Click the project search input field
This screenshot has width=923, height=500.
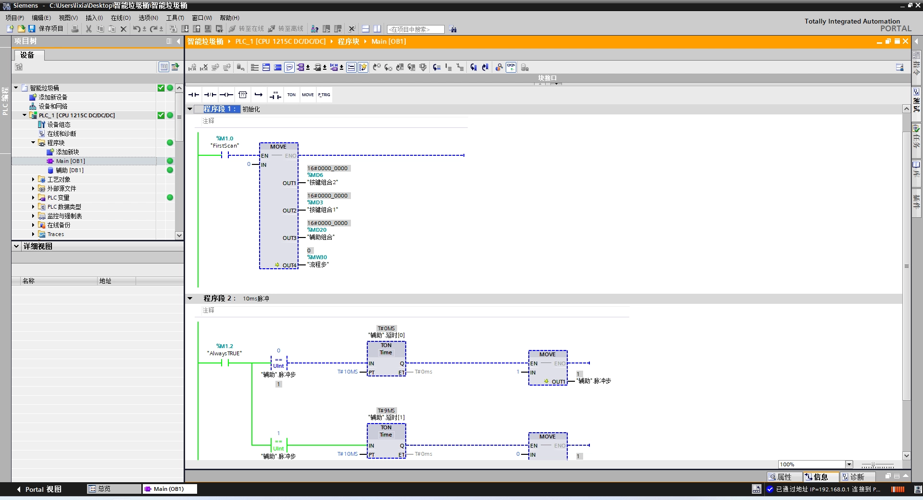pyautogui.click(x=415, y=29)
